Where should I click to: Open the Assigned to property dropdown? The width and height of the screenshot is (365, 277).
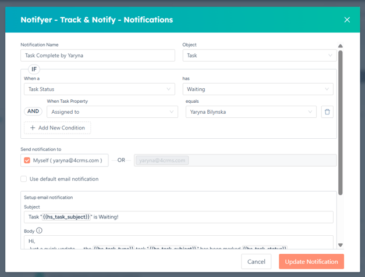pyautogui.click(x=112, y=111)
